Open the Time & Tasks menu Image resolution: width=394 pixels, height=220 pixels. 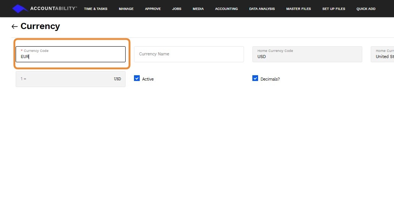(x=95, y=9)
